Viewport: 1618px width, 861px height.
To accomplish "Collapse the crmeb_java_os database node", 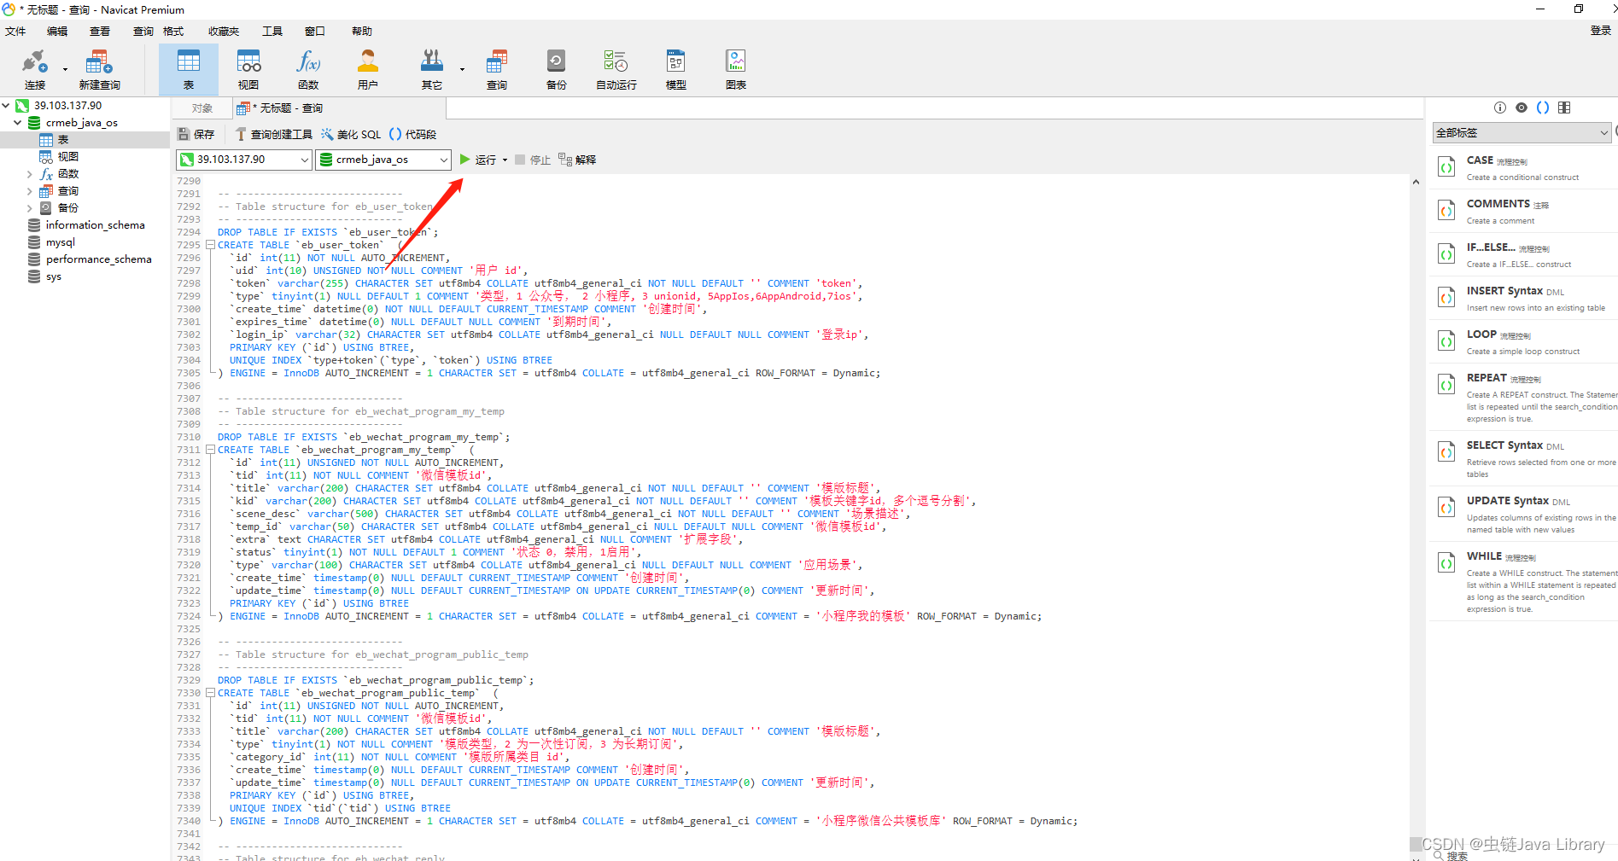I will pos(17,122).
